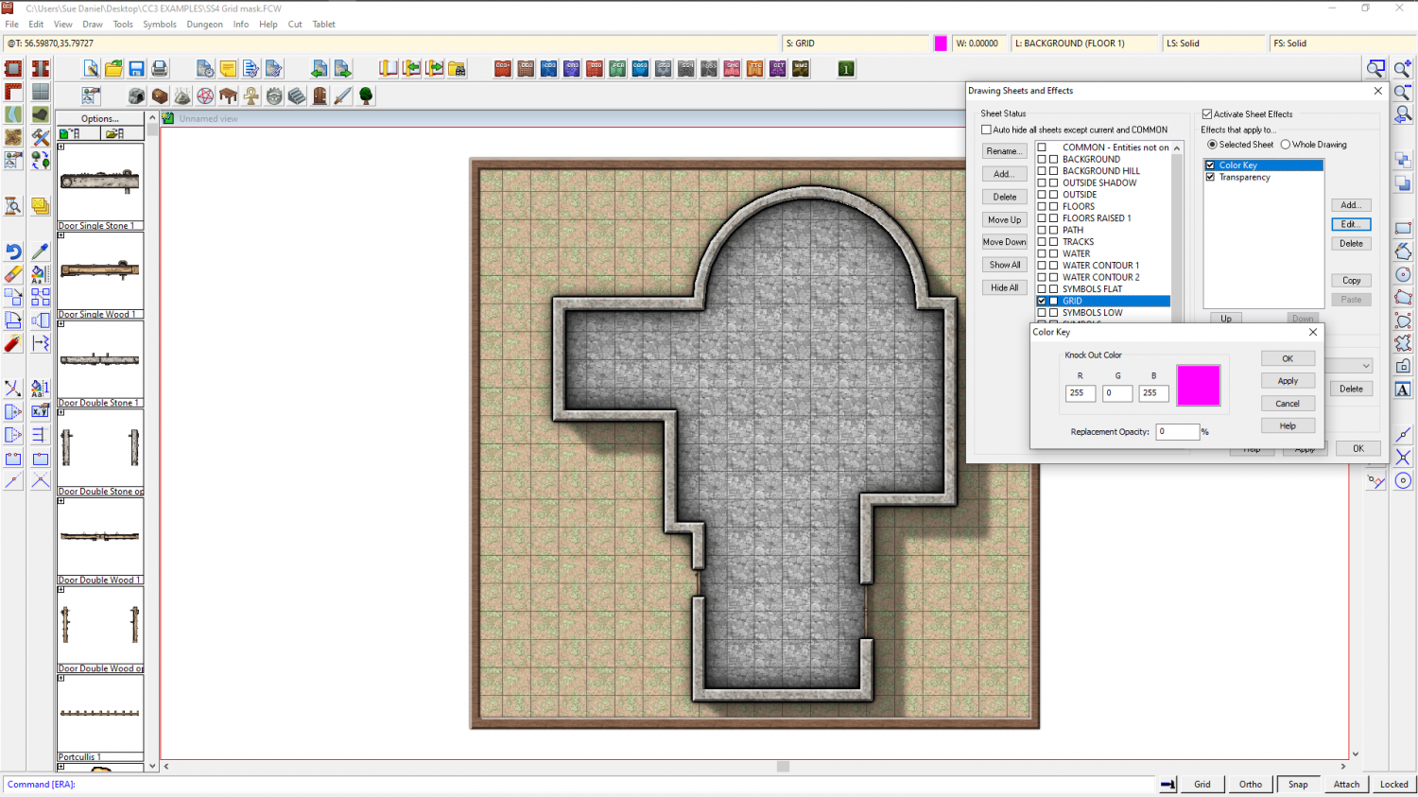Click symbol catalog scroll up arrow
The width and height of the screenshot is (1418, 797).
(x=153, y=118)
